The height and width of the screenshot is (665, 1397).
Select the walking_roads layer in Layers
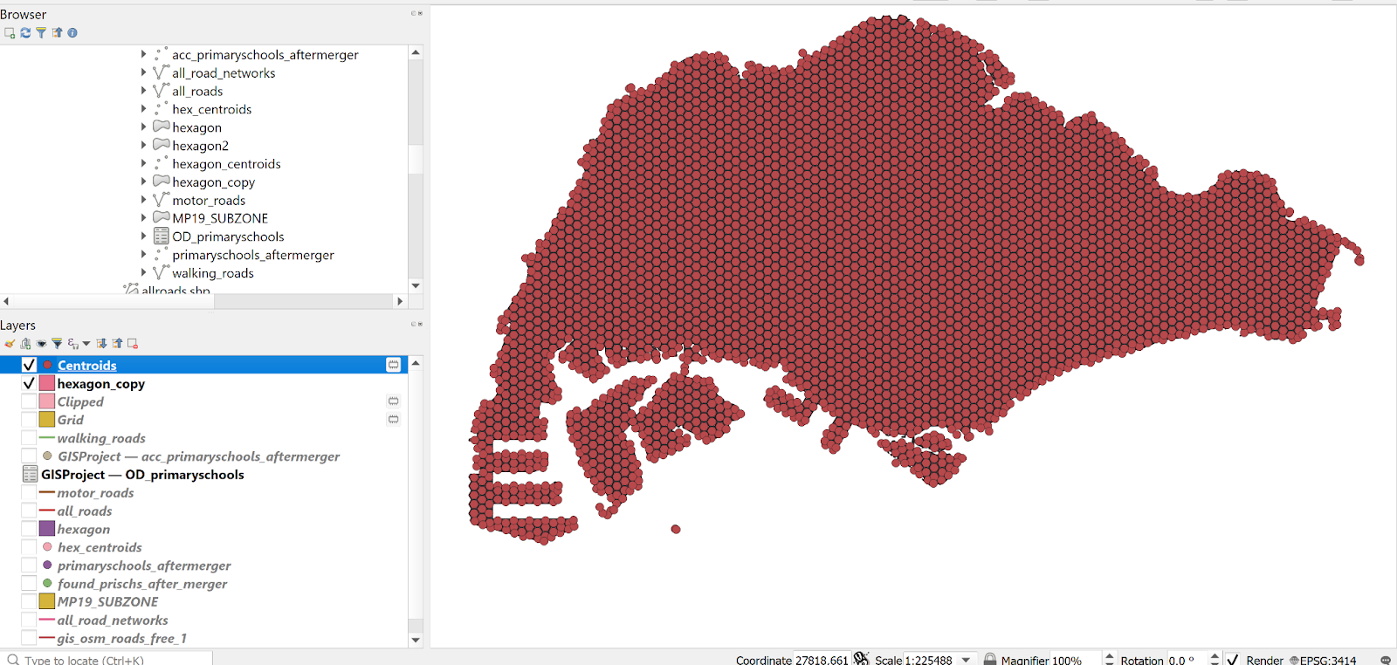(x=101, y=439)
